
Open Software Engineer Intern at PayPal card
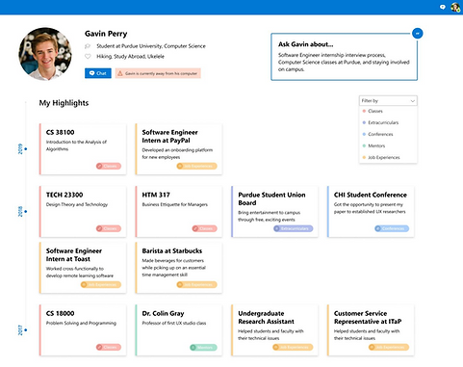coord(179,149)
